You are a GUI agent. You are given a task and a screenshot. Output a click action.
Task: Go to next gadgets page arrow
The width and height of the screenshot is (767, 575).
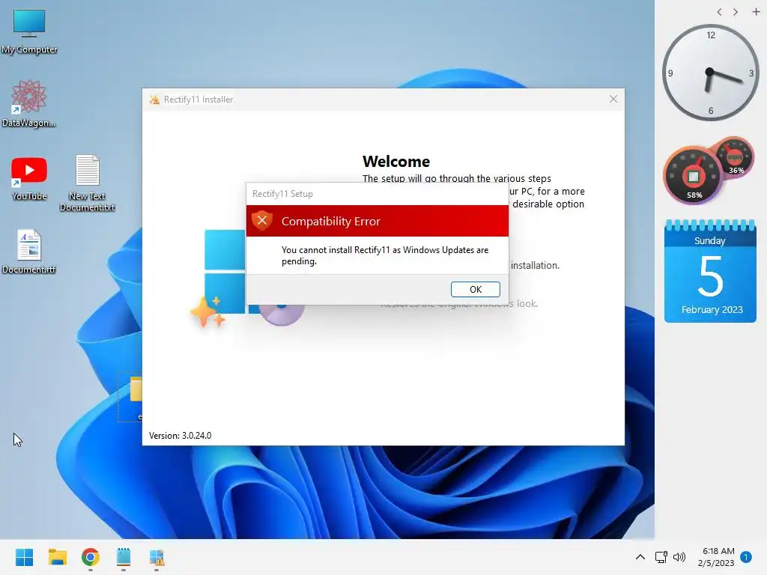point(736,12)
